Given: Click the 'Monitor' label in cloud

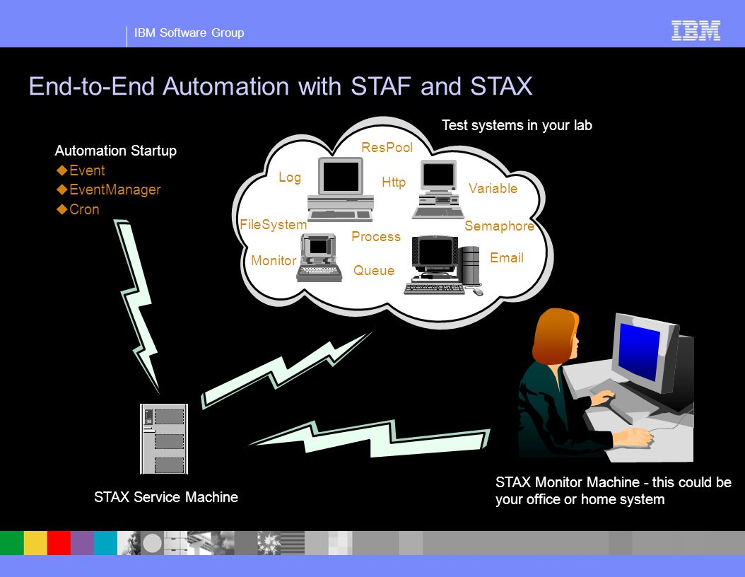Looking at the screenshot, I should (x=274, y=260).
